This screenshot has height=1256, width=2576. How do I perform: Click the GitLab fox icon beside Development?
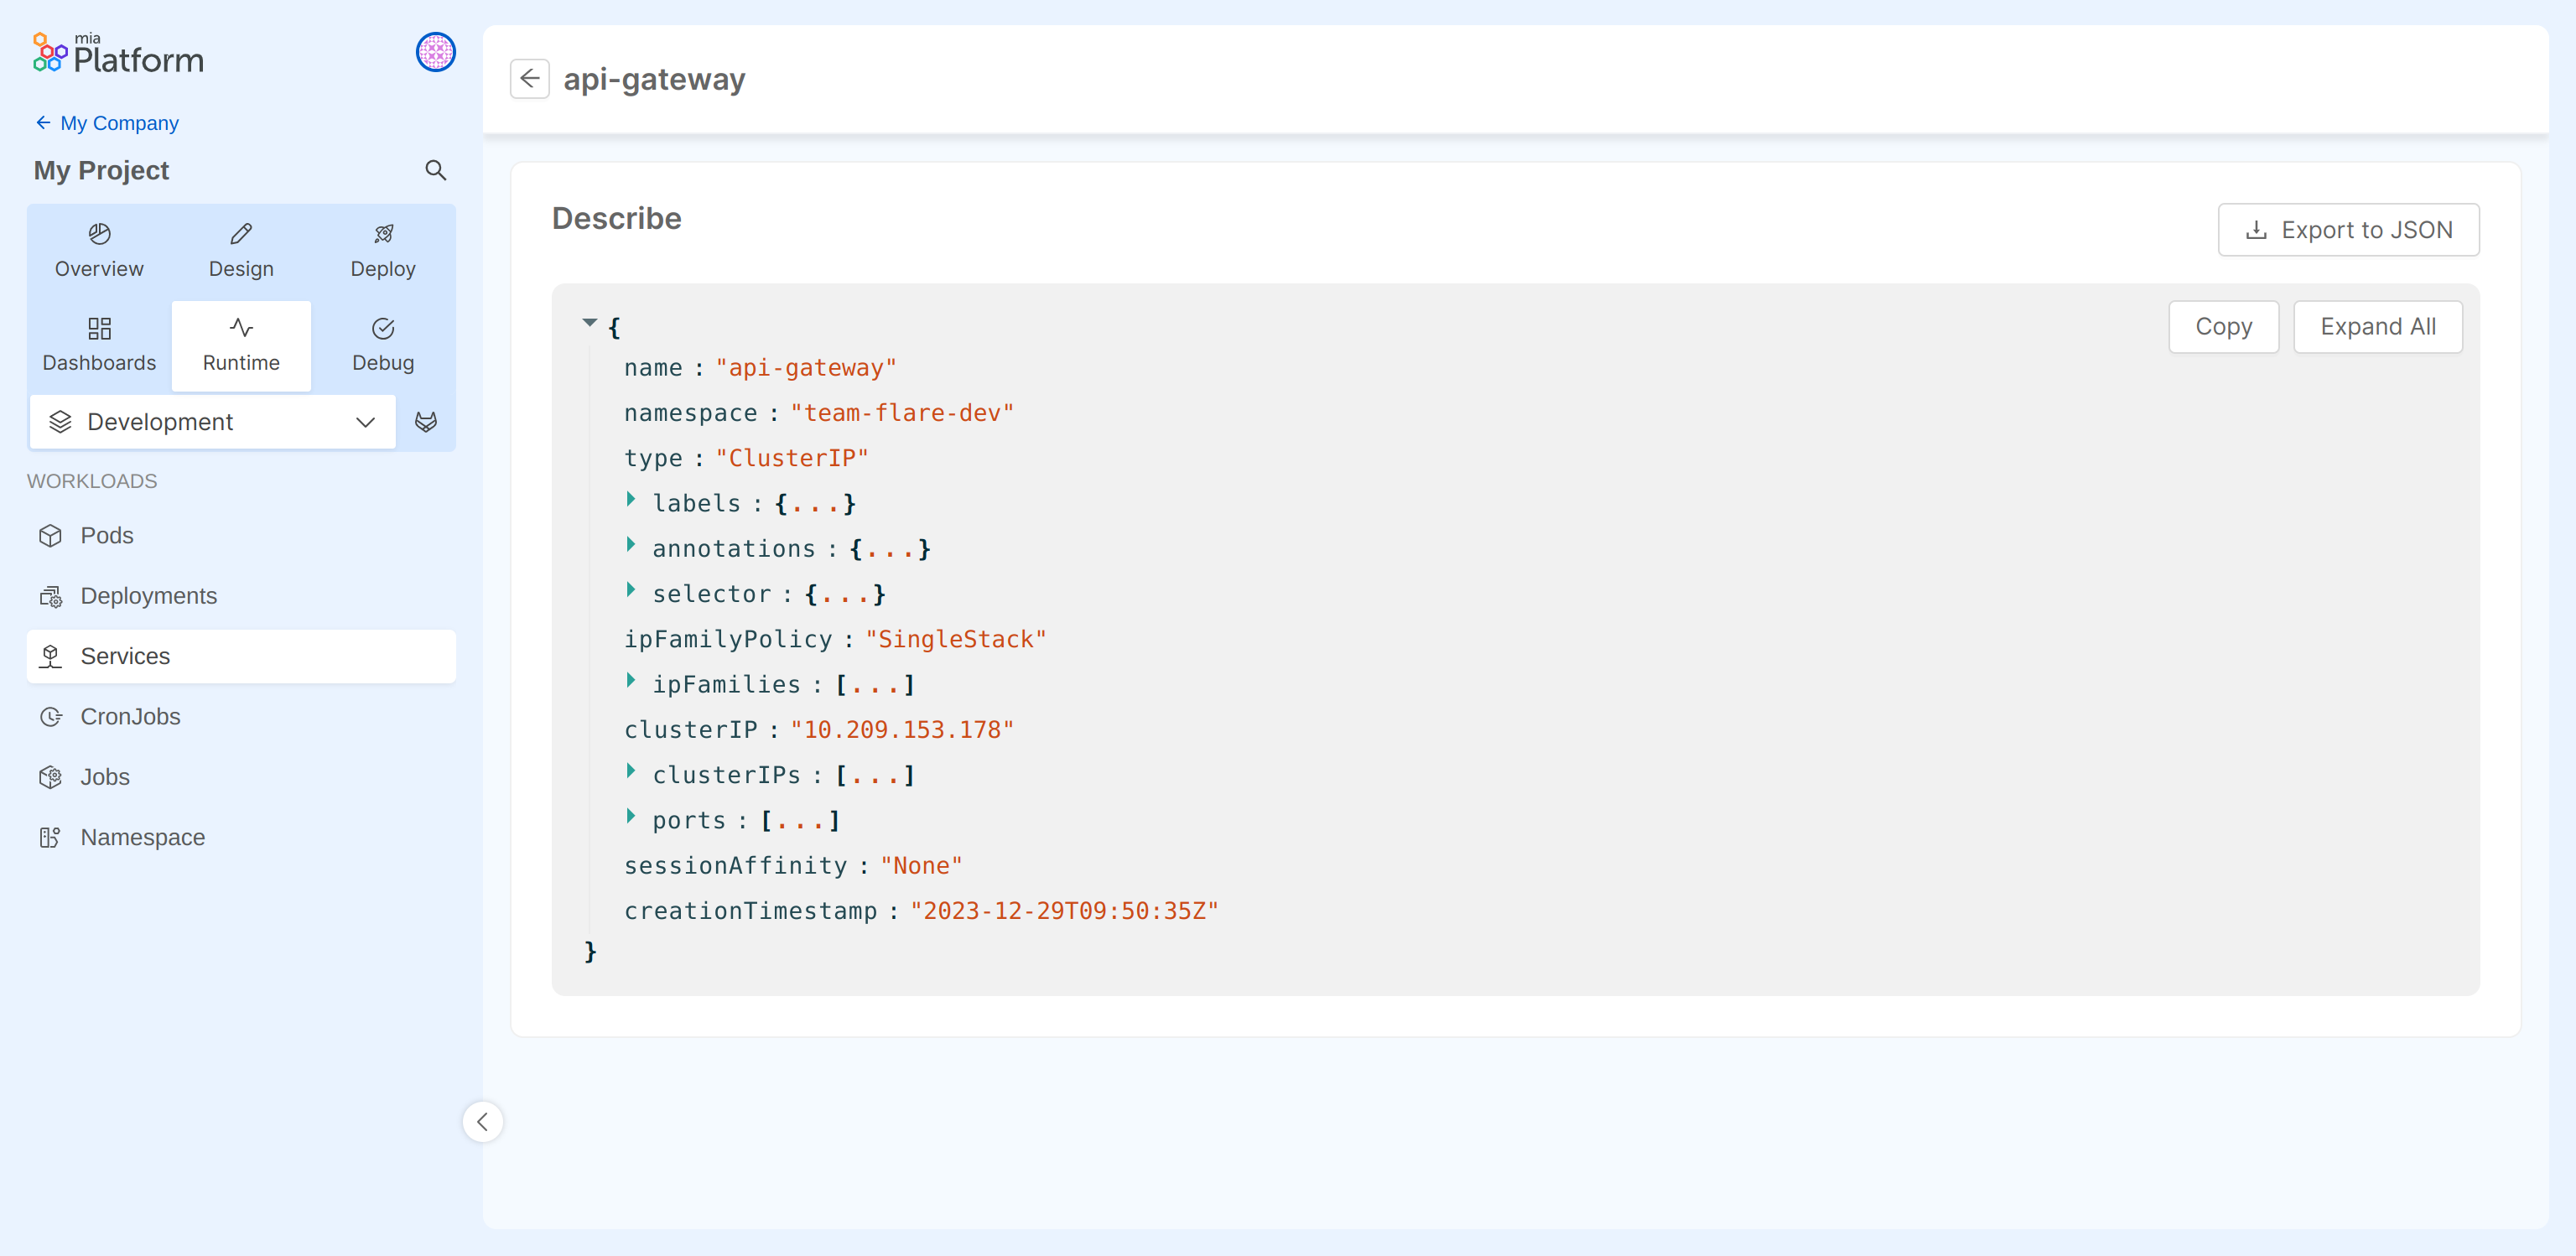pos(426,422)
